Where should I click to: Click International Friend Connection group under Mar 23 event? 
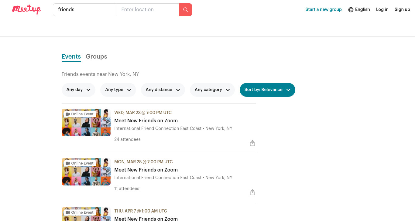point(173,129)
